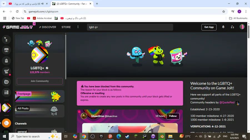250x140 pixels.
Task: Open the backpack icon in left sidebar
Action: (x=6, y=61)
